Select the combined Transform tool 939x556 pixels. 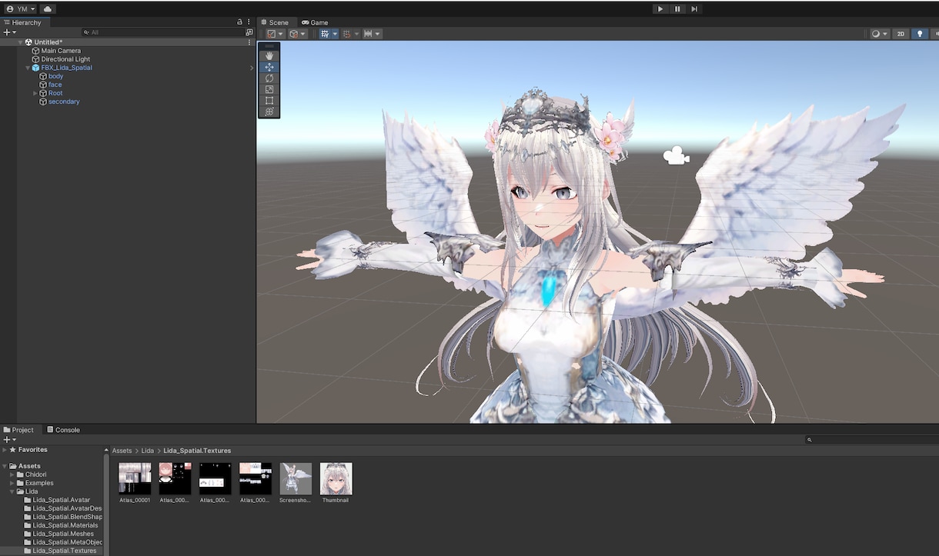(x=269, y=112)
